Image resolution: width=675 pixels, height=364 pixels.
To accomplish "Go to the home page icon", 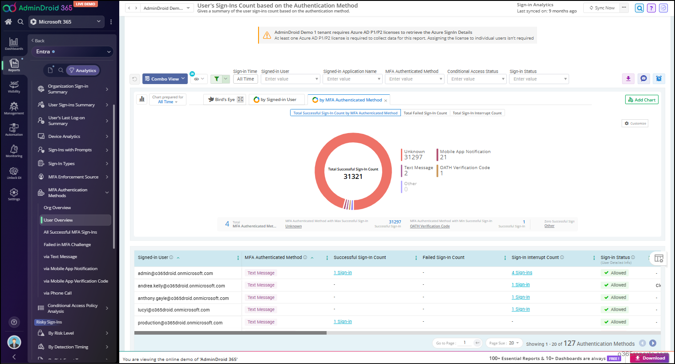I will (8, 21).
